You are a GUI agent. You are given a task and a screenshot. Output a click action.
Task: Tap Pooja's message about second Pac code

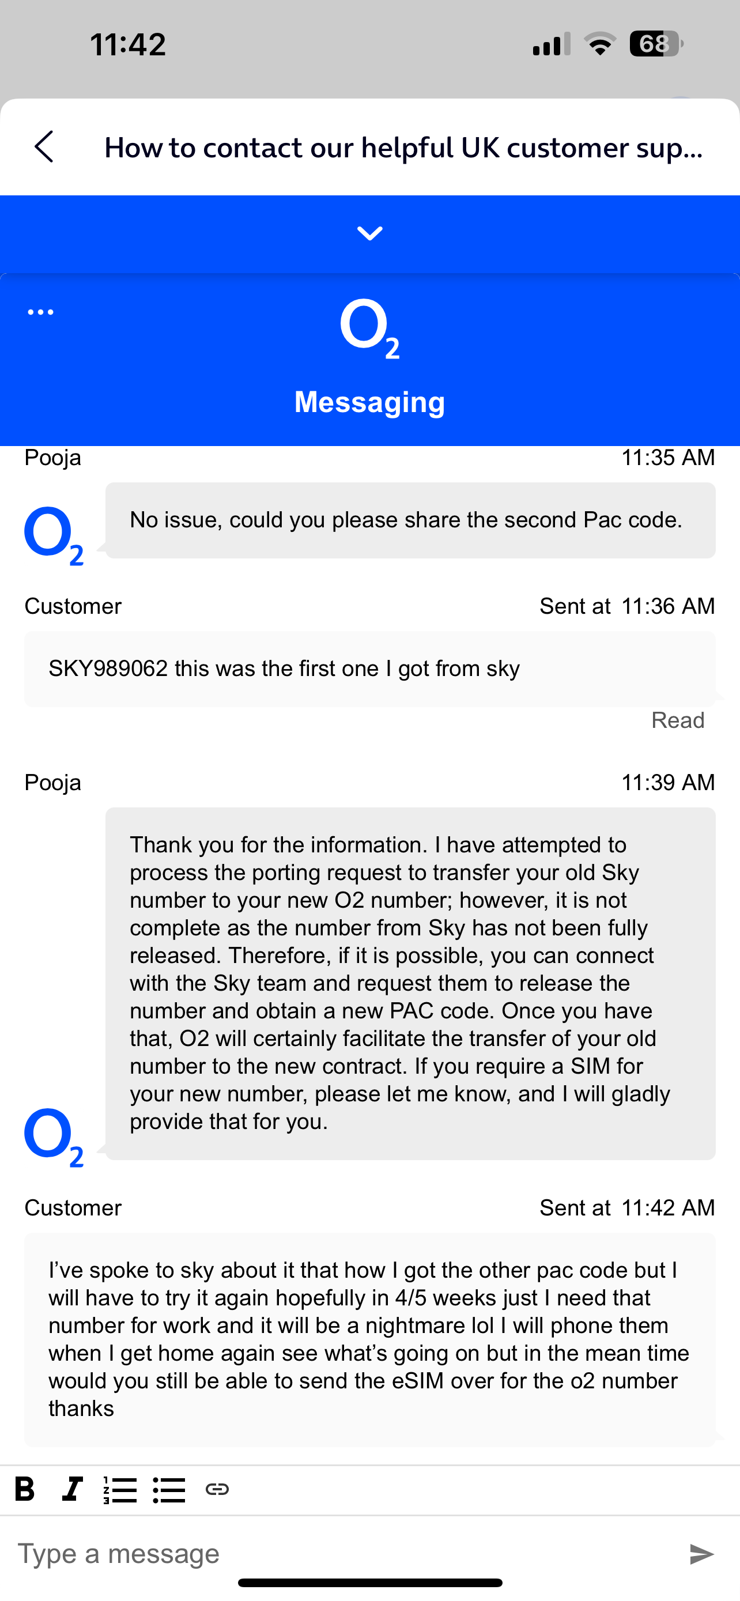[410, 520]
